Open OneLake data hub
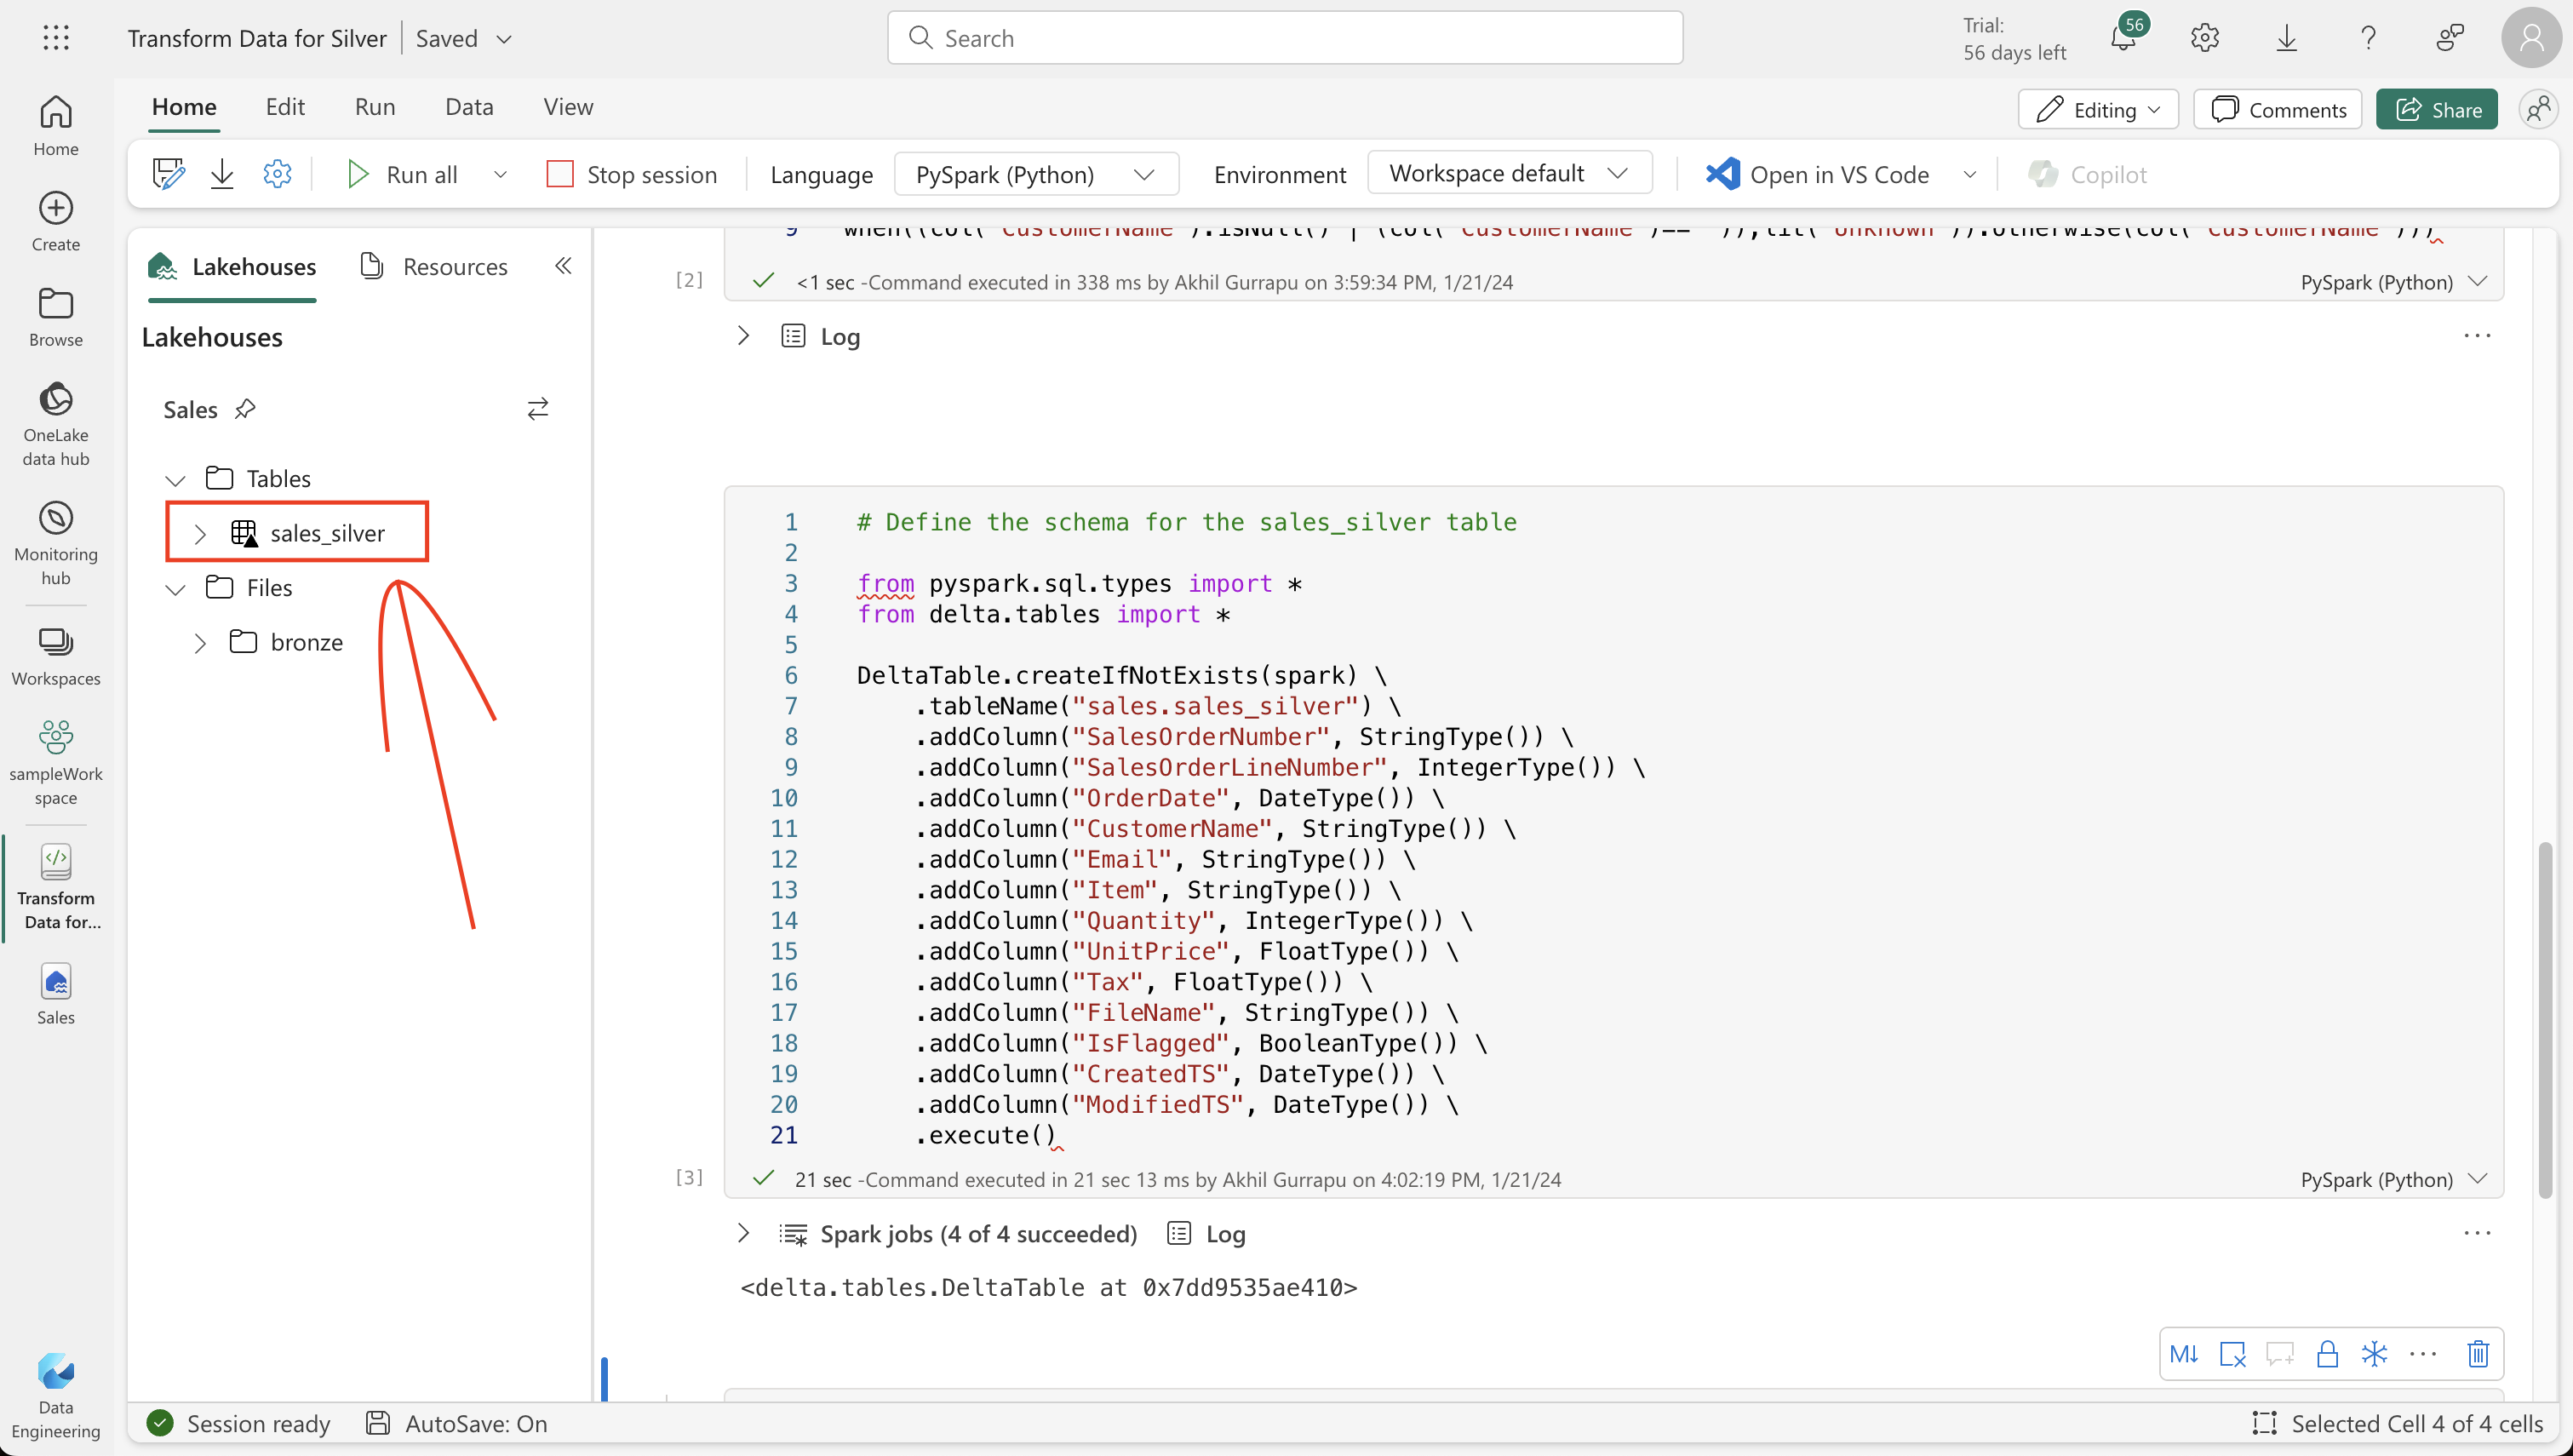This screenshot has width=2573, height=1456. point(56,424)
